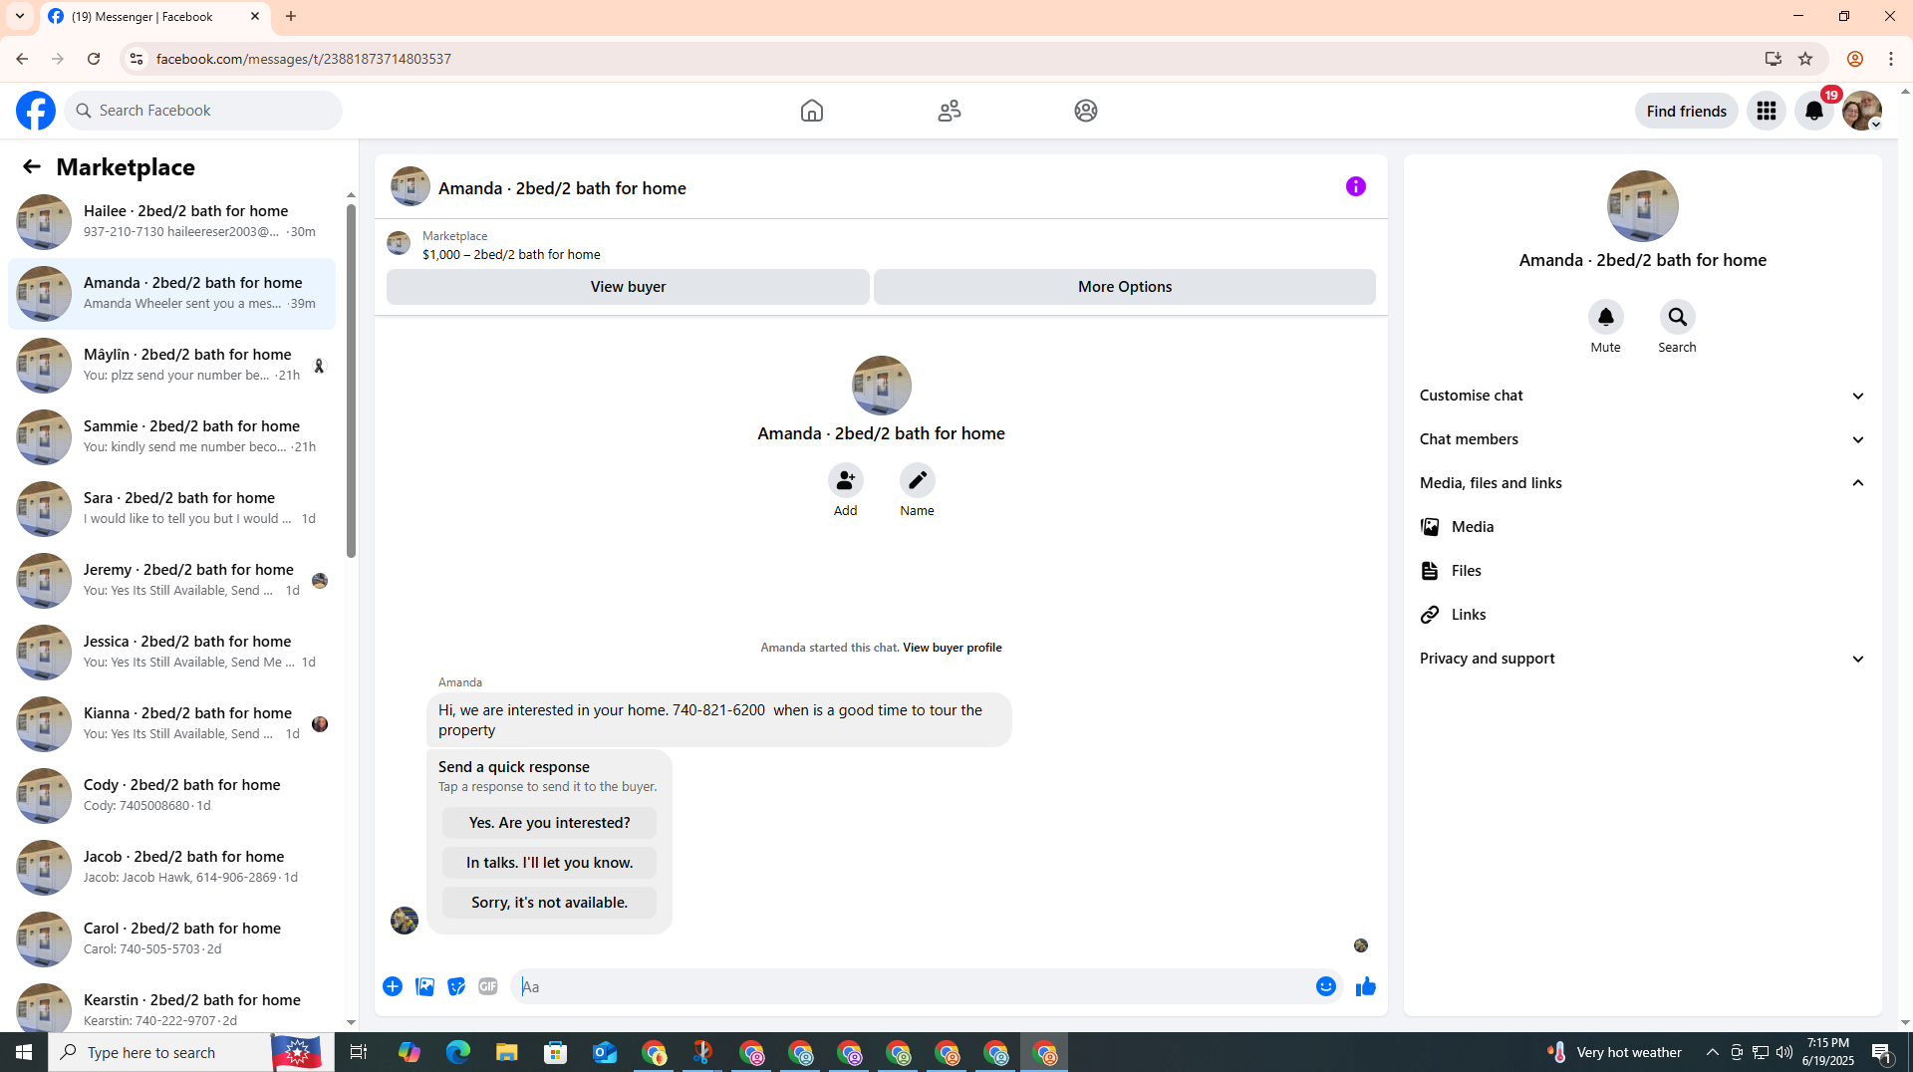This screenshot has width=1913, height=1072.
Task: Open Jeremy's conversation
Action: coord(171,581)
